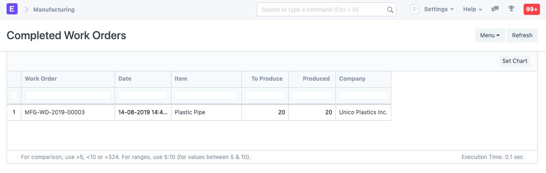Open the trophy leaderboard icon
Screen dimensions: 546x173
[x=511, y=9]
